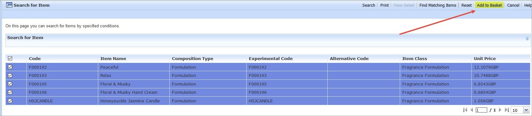Go to previous page of results
The image size is (532, 116).
(x=472, y=110)
